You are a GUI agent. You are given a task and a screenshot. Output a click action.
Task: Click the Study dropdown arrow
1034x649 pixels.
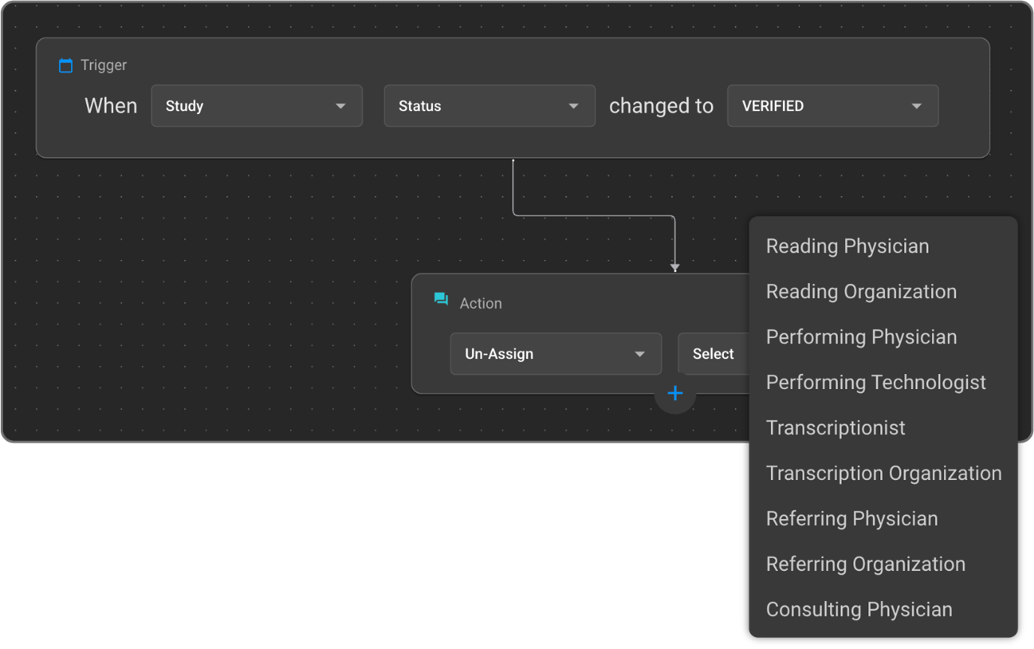340,106
